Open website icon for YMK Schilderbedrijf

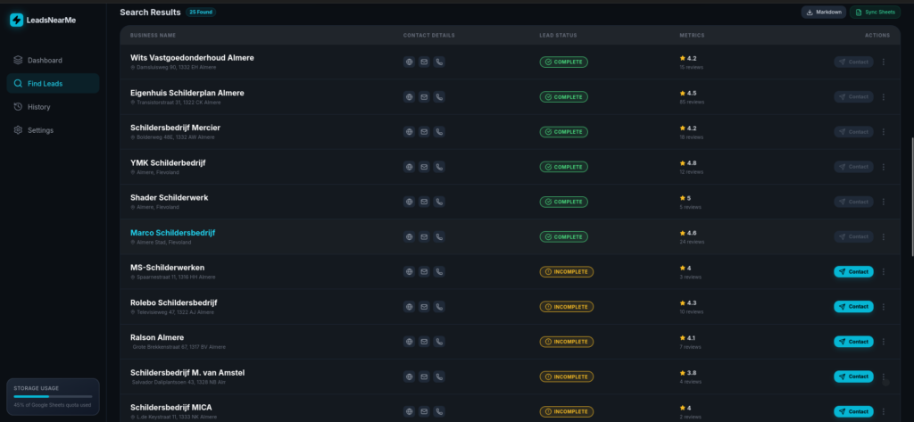(x=409, y=167)
